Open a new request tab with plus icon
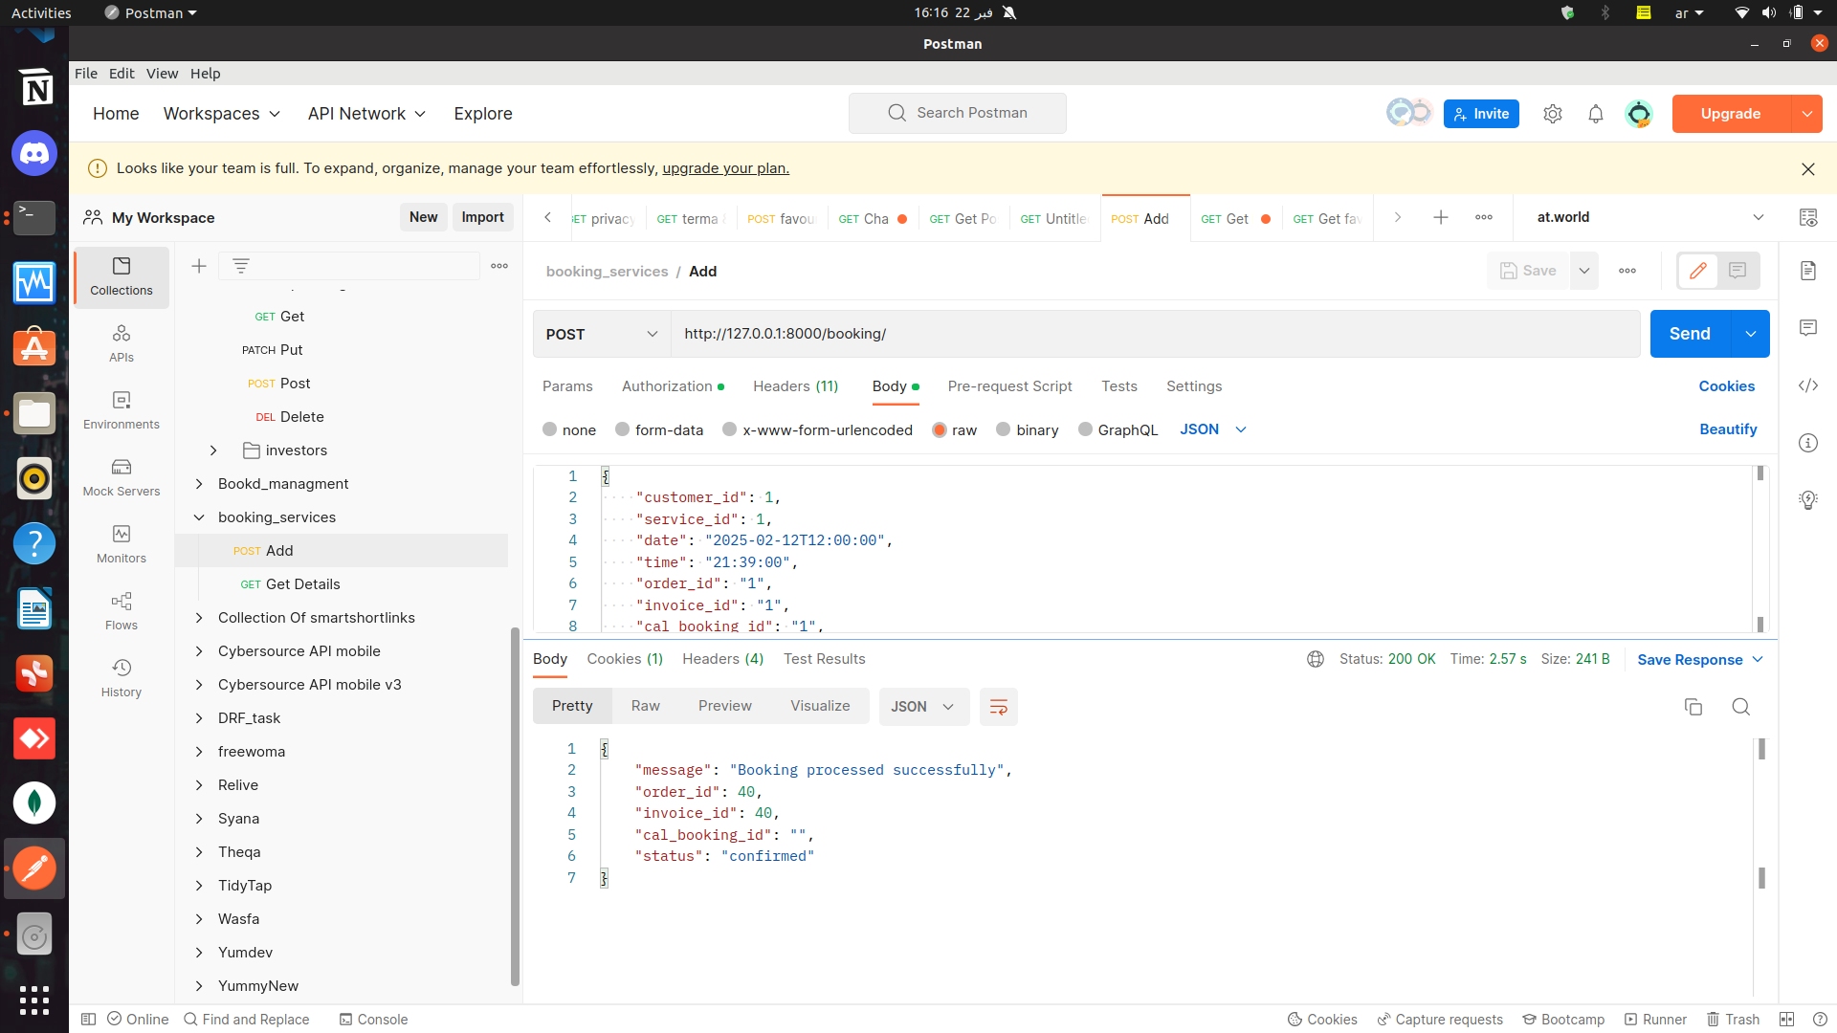Viewport: 1837px width, 1033px height. pos(1441,217)
